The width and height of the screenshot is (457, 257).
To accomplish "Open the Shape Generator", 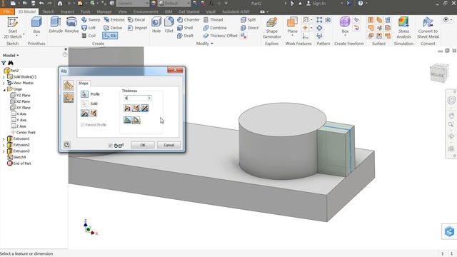I will (x=271, y=28).
